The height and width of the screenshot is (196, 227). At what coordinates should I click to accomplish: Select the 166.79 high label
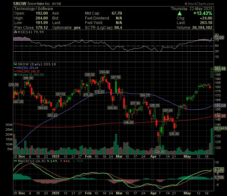[x=145, y=95]
